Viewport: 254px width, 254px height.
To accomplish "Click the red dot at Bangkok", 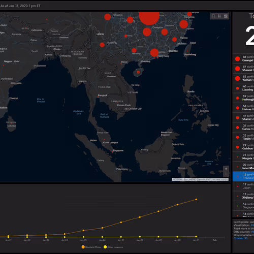I will click(x=98, y=97).
